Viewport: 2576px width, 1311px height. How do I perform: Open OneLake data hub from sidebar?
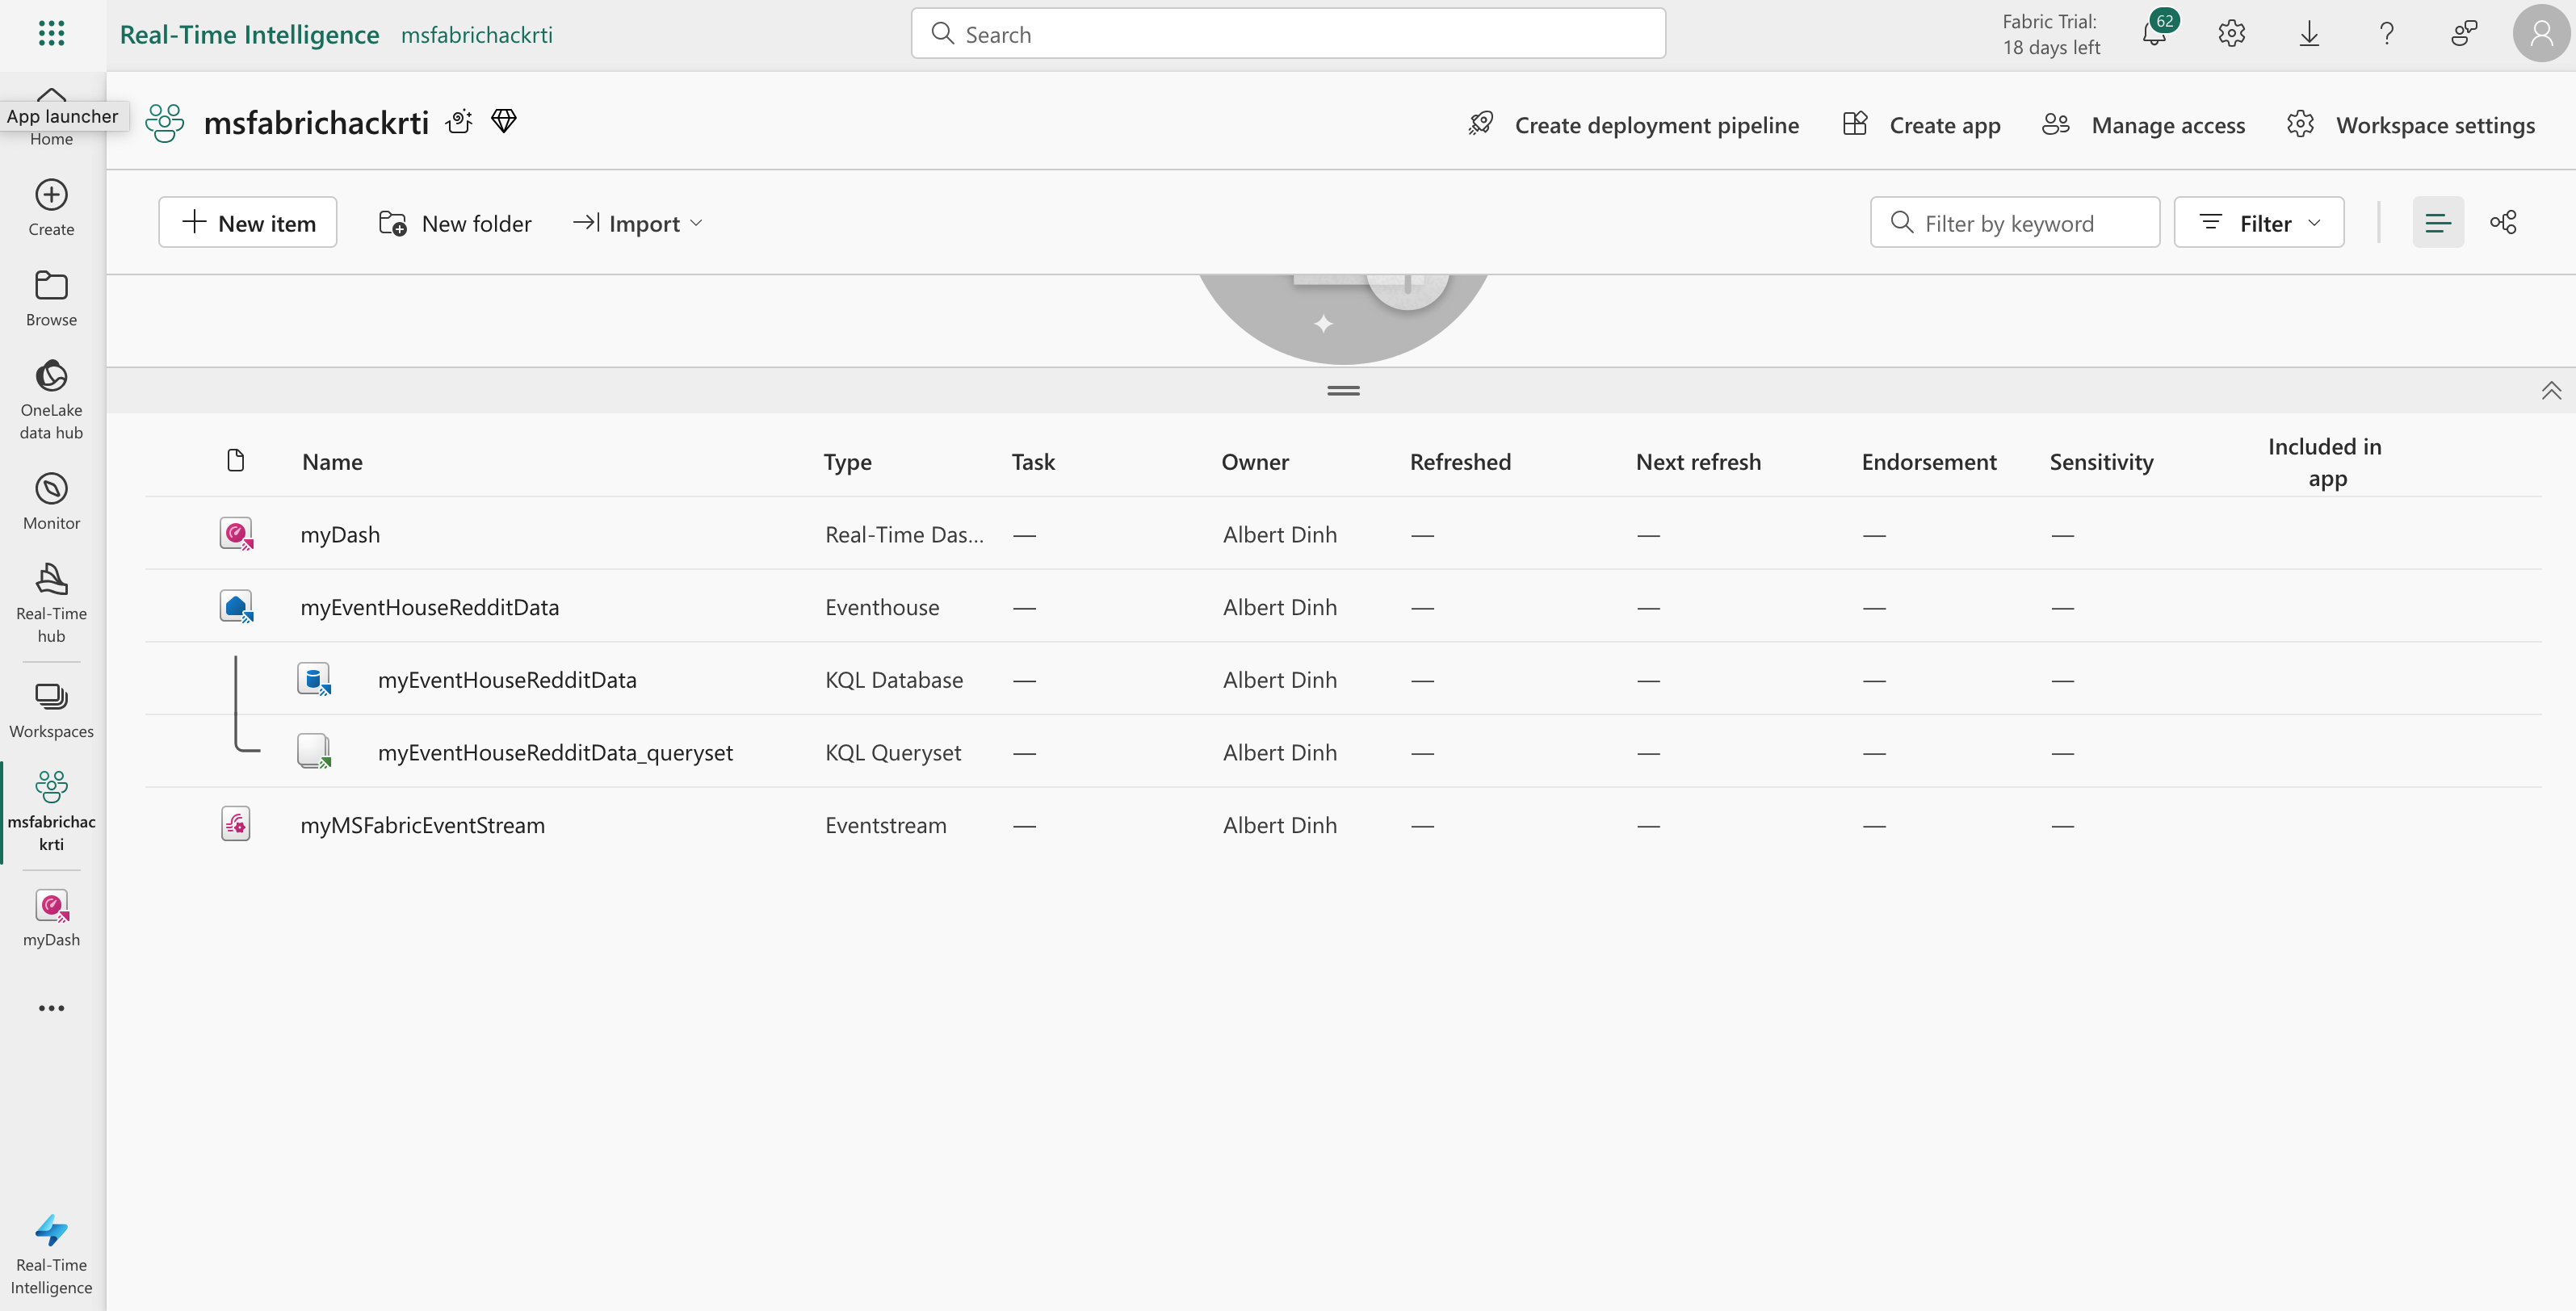click(51, 398)
